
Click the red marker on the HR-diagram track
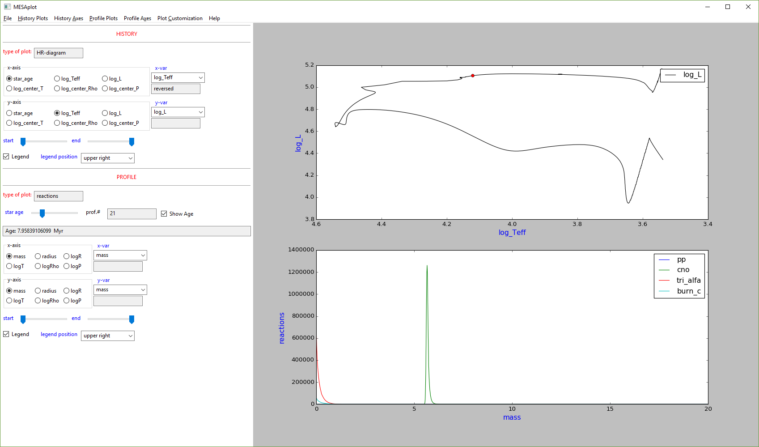473,76
